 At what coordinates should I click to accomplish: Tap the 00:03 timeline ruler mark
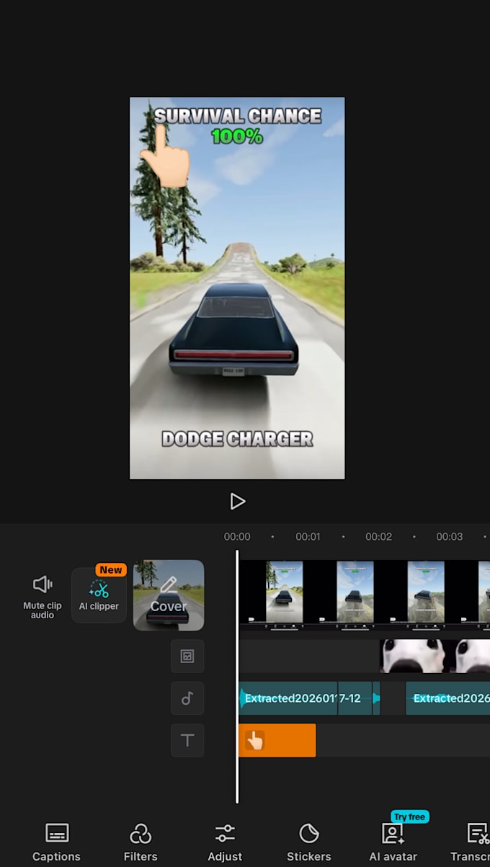click(449, 537)
